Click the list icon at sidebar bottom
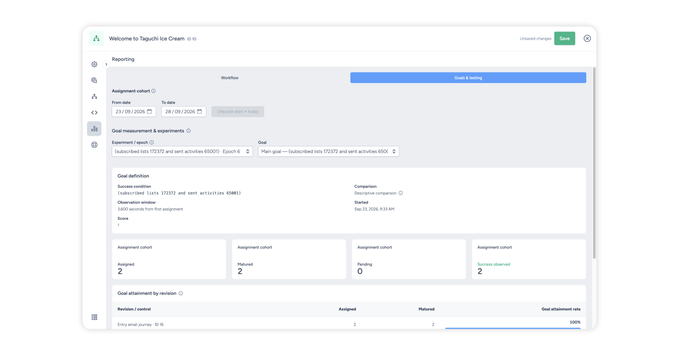Viewport: 679px width, 356px height. [94, 317]
